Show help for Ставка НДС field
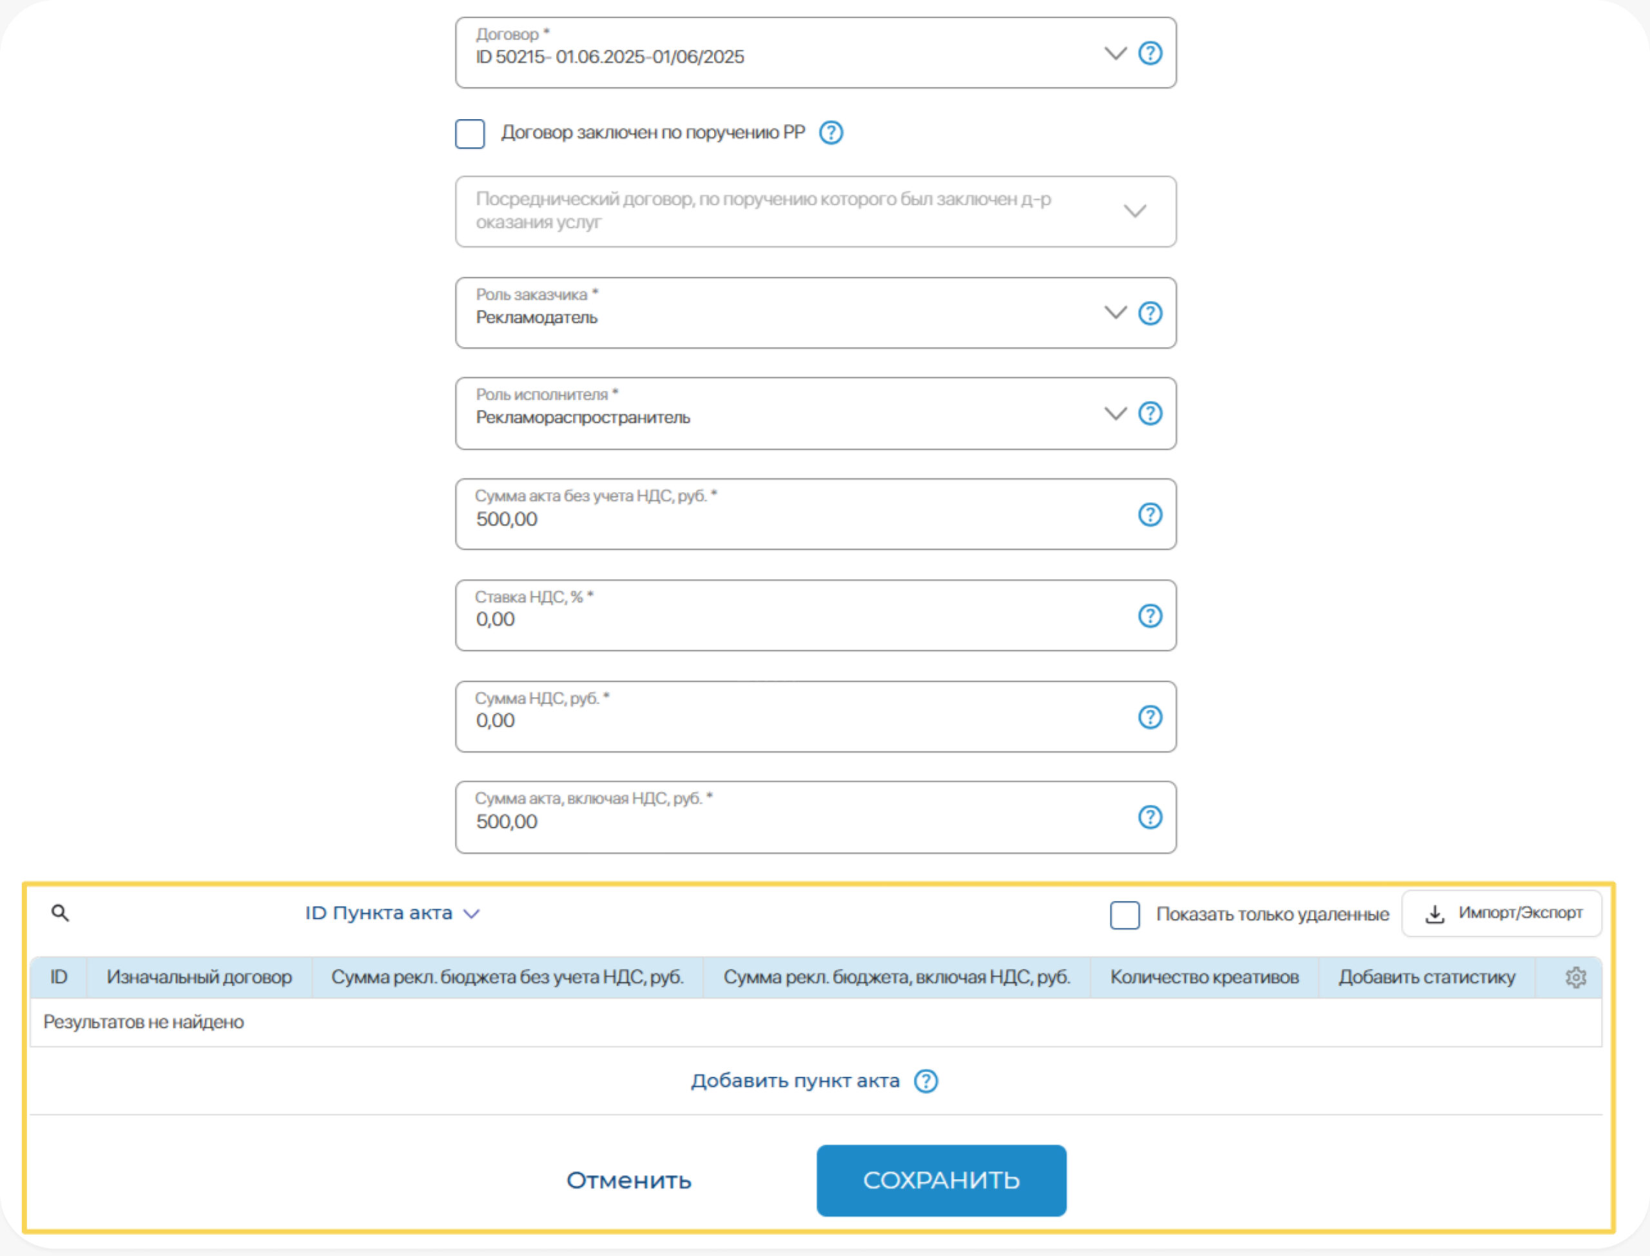This screenshot has height=1256, width=1650. tap(1149, 616)
